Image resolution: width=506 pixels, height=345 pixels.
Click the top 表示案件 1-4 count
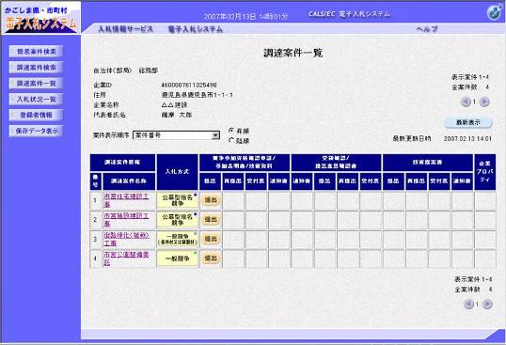pyautogui.click(x=470, y=77)
